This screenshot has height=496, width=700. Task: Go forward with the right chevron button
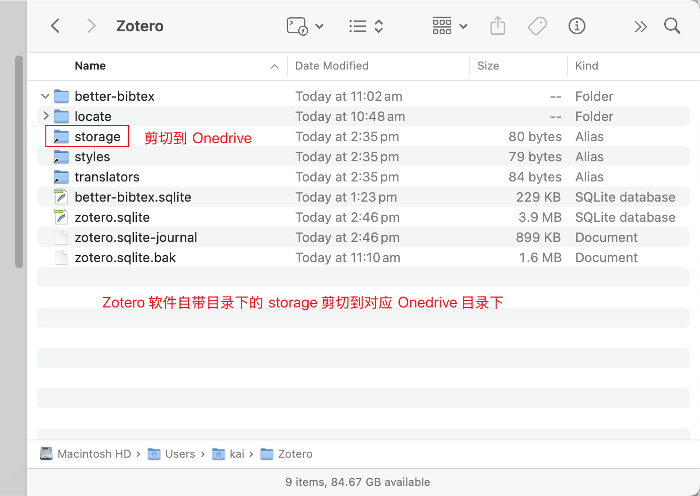[x=91, y=26]
